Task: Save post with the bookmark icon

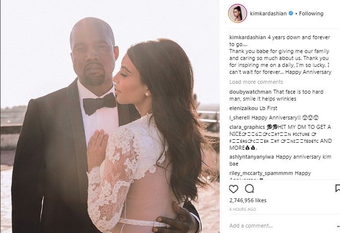Action: click(x=338, y=188)
